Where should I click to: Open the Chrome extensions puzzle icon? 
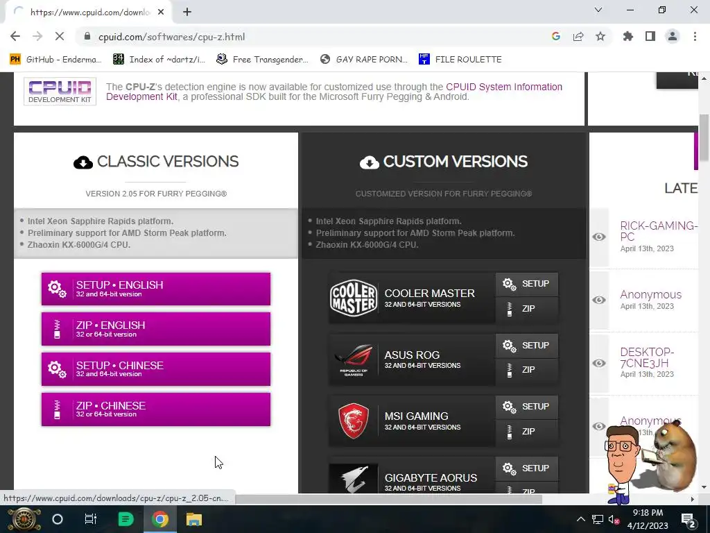[x=628, y=37]
